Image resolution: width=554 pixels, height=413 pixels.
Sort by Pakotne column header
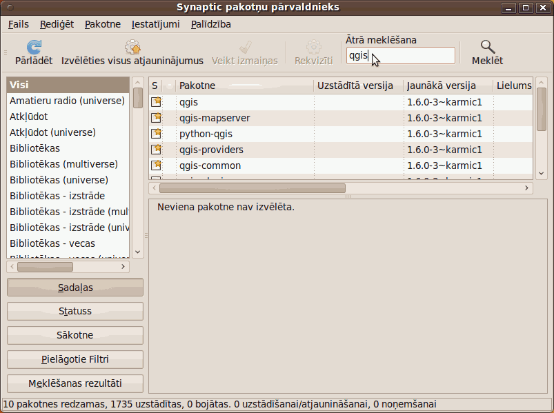pyautogui.click(x=244, y=85)
